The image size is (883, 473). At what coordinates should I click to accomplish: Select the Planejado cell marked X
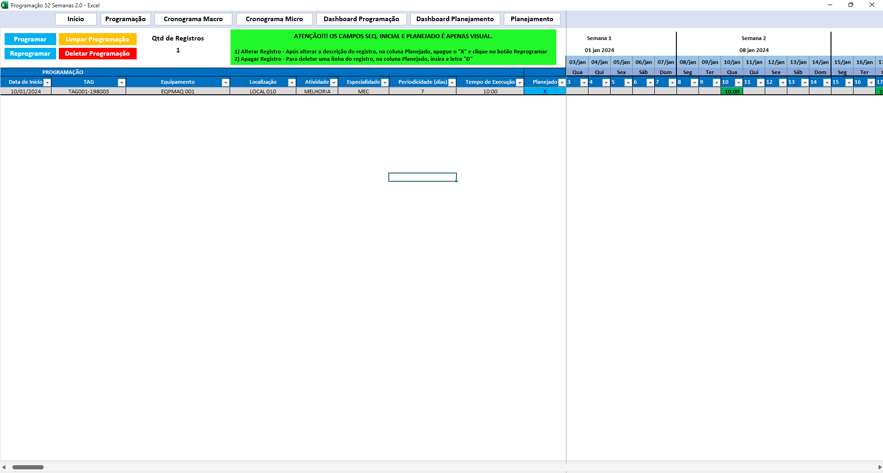pyautogui.click(x=545, y=92)
